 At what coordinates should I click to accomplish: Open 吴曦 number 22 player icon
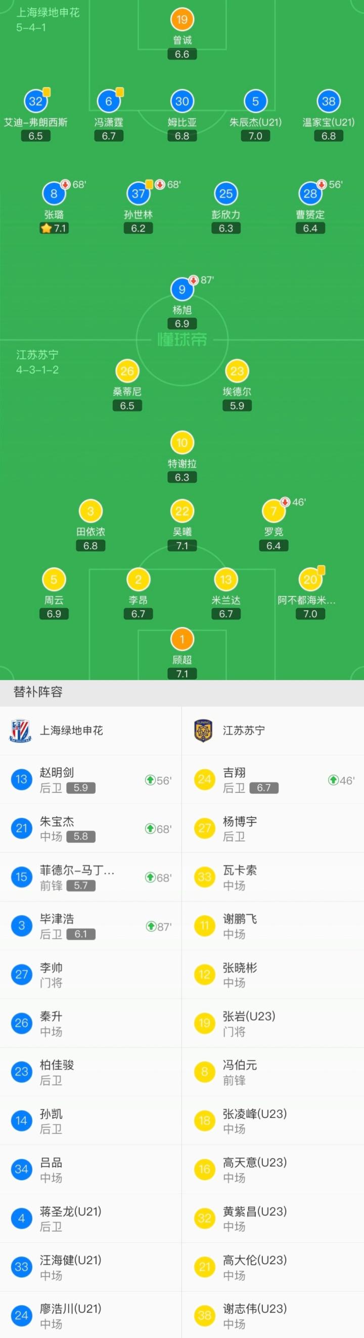coord(181,511)
